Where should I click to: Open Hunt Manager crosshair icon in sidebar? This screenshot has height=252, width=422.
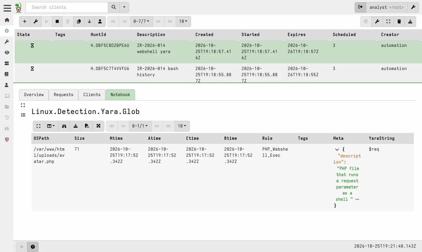pos(7,31)
